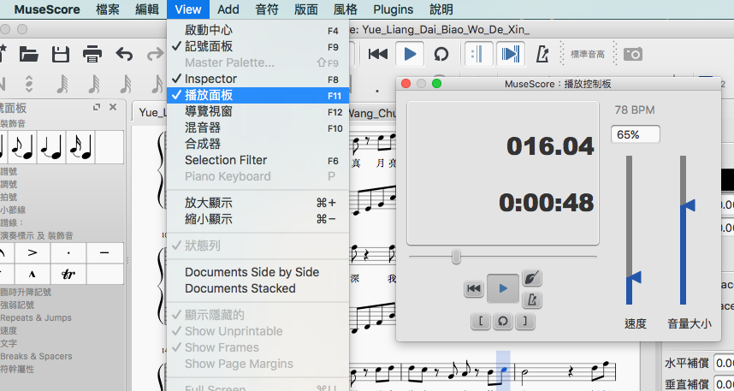Open the MuseScore application menu
The image size is (734, 391).
[x=47, y=9]
